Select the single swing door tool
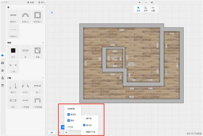Screen dimensions: 203x136 (13, 87)
